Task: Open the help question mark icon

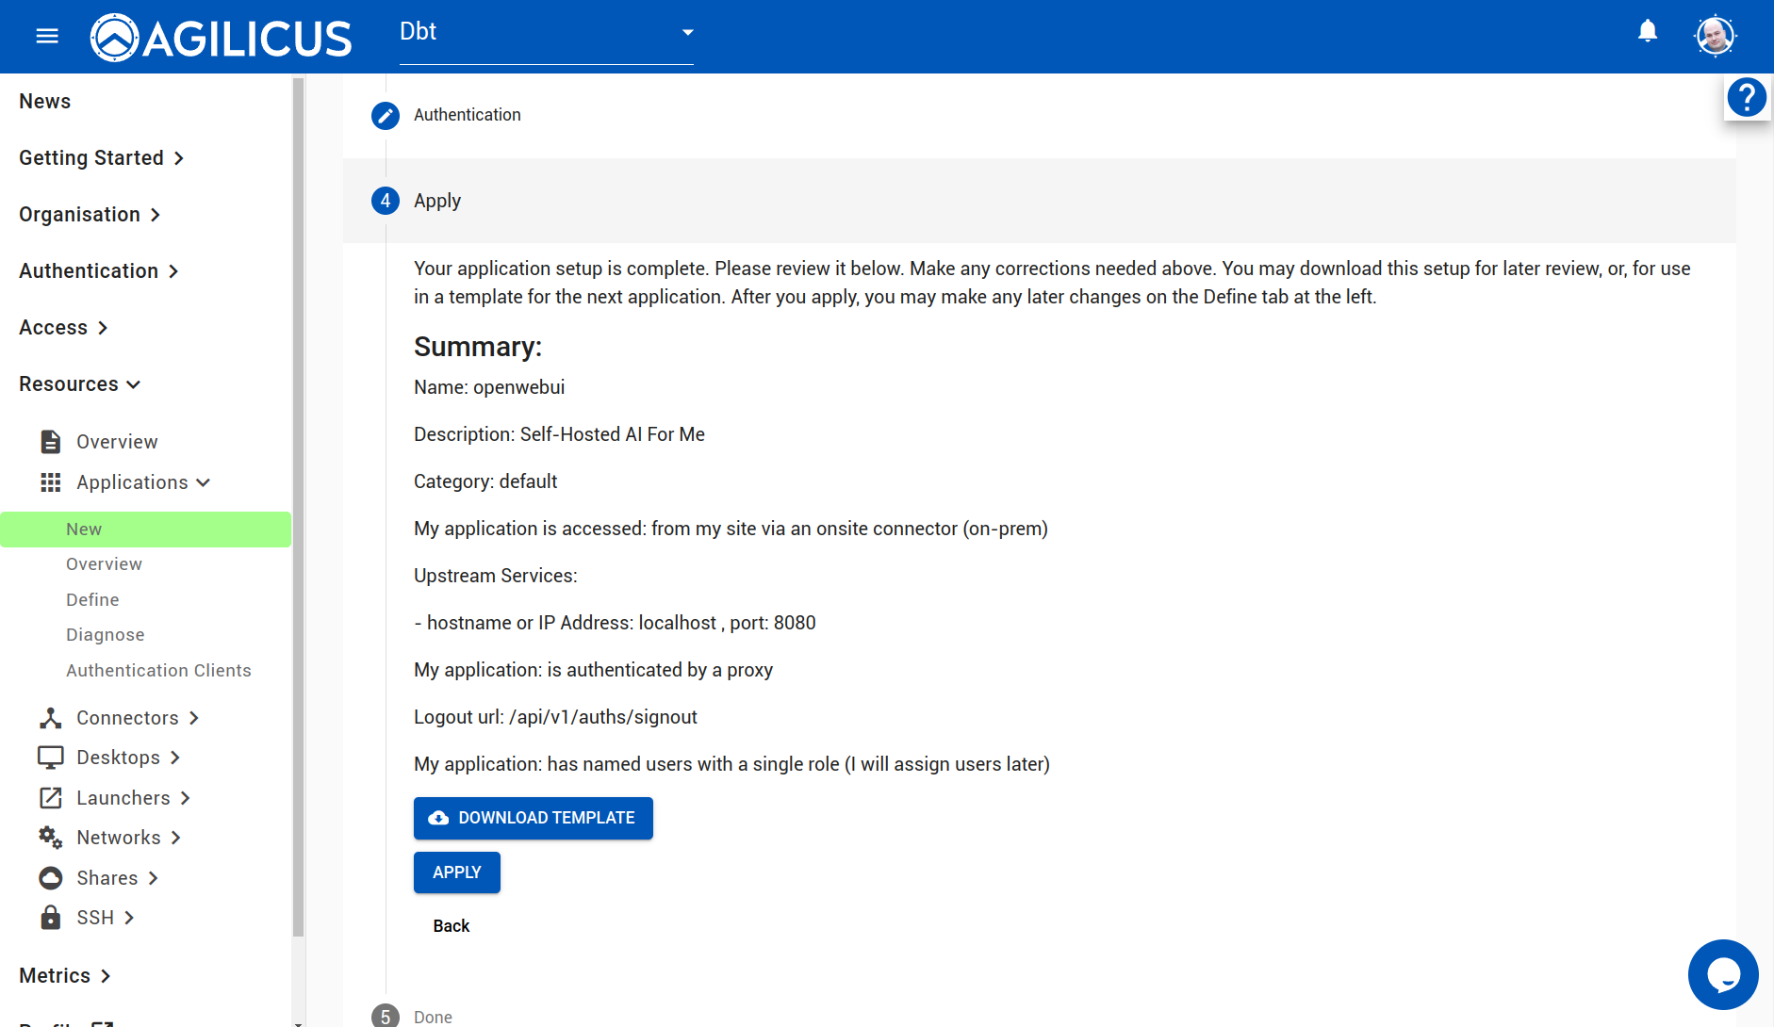Action: (x=1747, y=97)
